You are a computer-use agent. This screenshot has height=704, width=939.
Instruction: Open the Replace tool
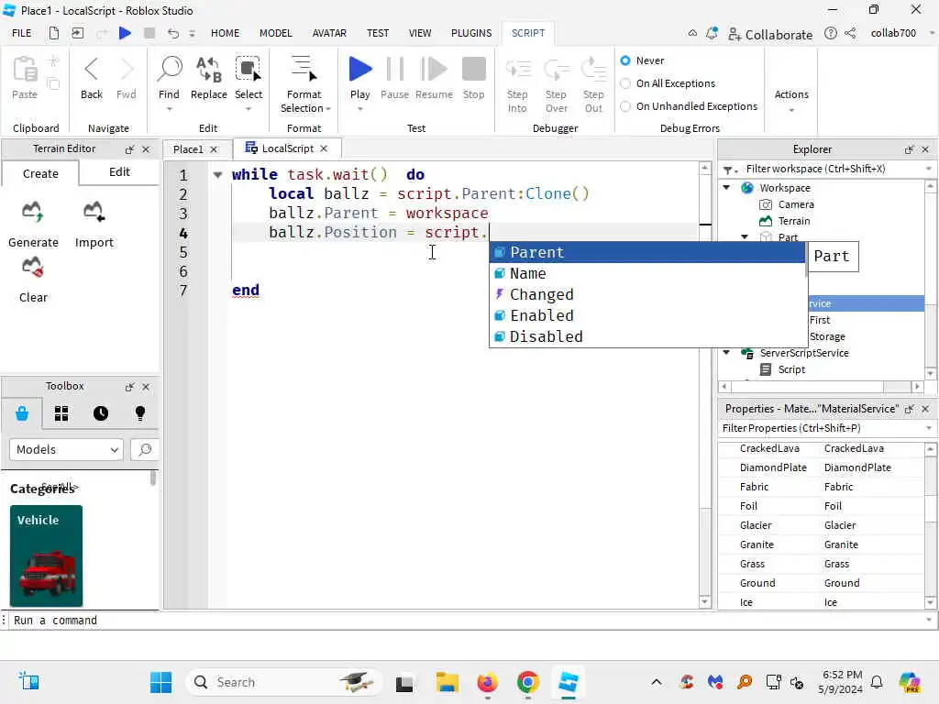[208, 78]
